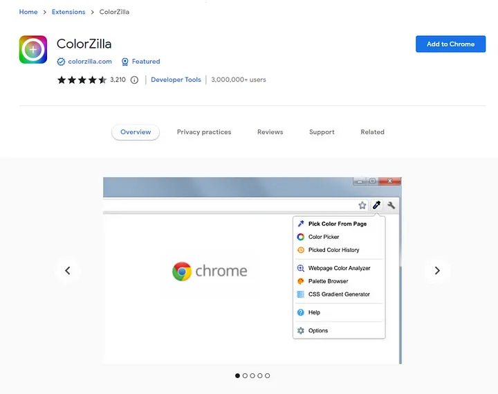The image size is (498, 394).
Task: Go to the next screenshot arrow
Action: (x=437, y=271)
